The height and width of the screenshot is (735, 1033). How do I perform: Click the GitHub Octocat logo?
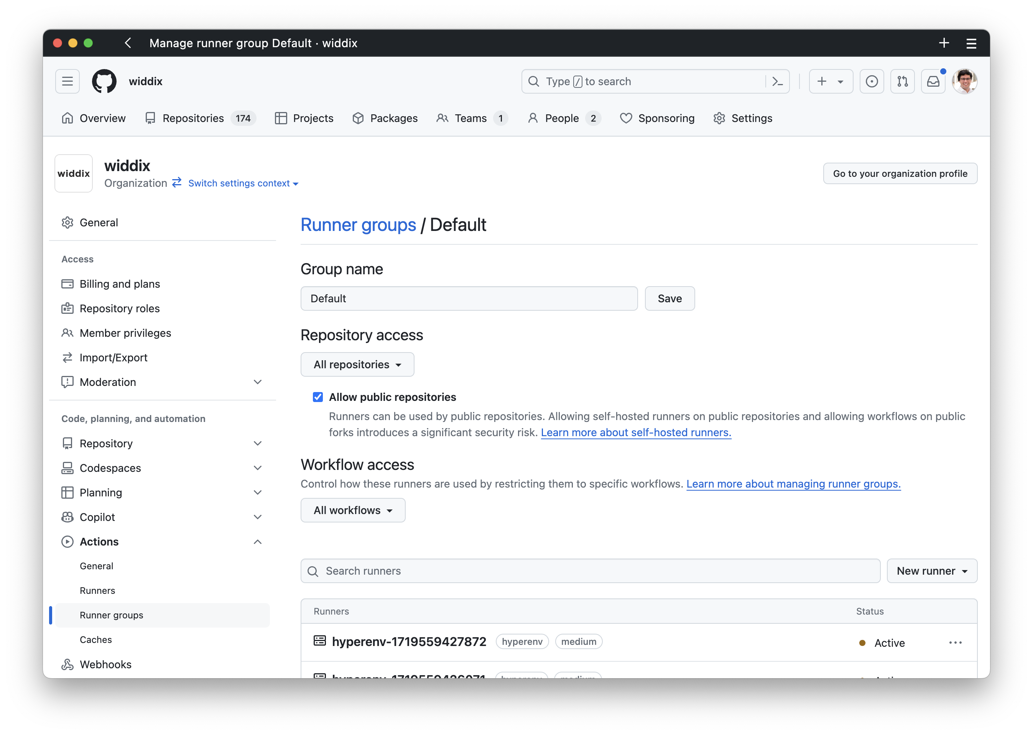(104, 81)
